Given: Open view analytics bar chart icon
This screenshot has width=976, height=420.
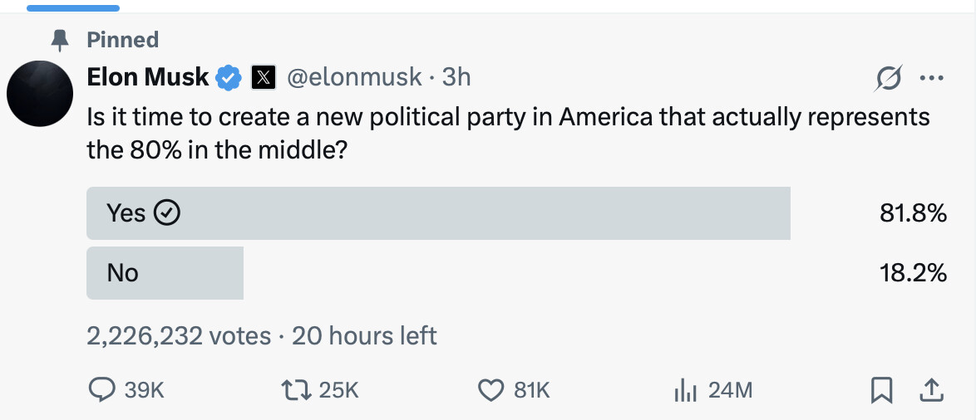Looking at the screenshot, I should [683, 389].
